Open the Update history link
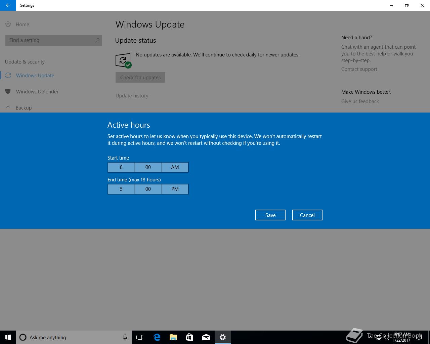Image resolution: width=430 pixels, height=344 pixels. (x=132, y=96)
